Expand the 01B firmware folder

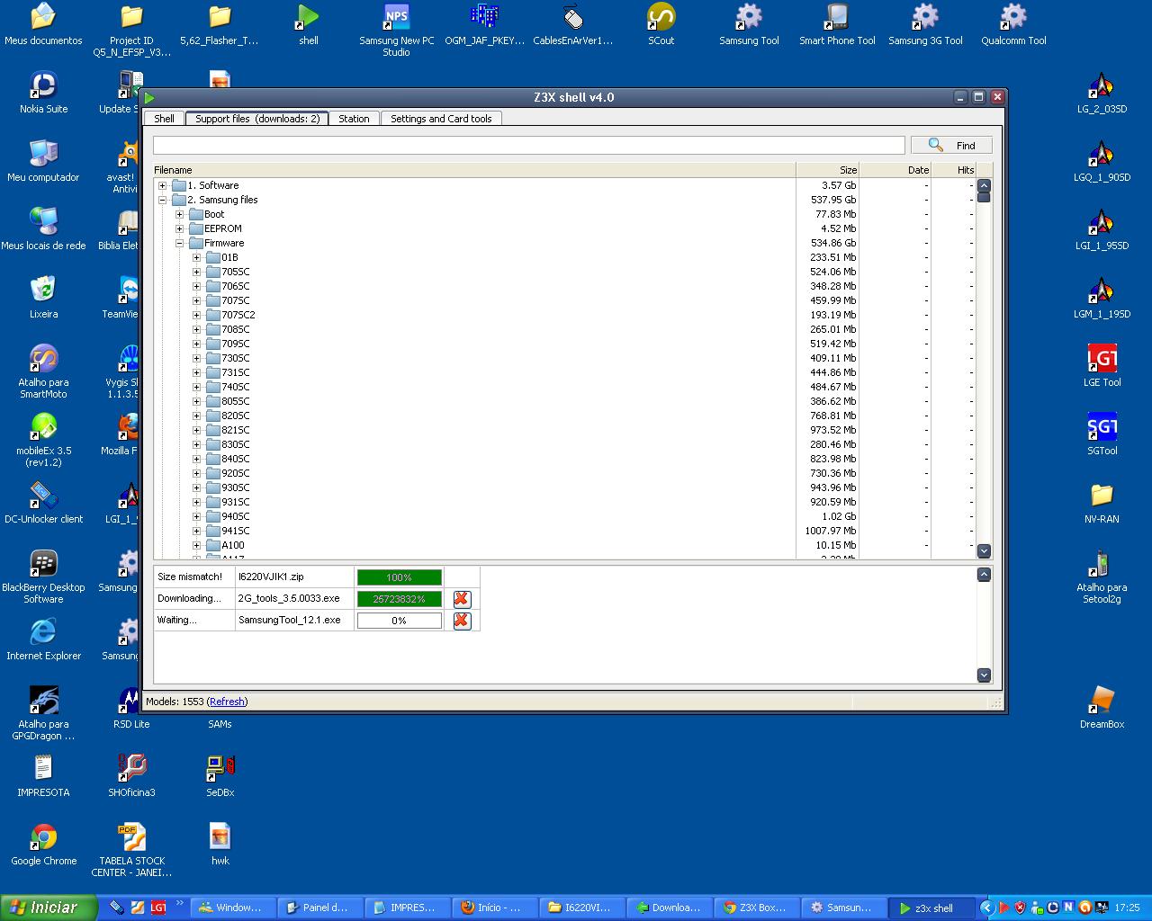pyautogui.click(x=196, y=257)
